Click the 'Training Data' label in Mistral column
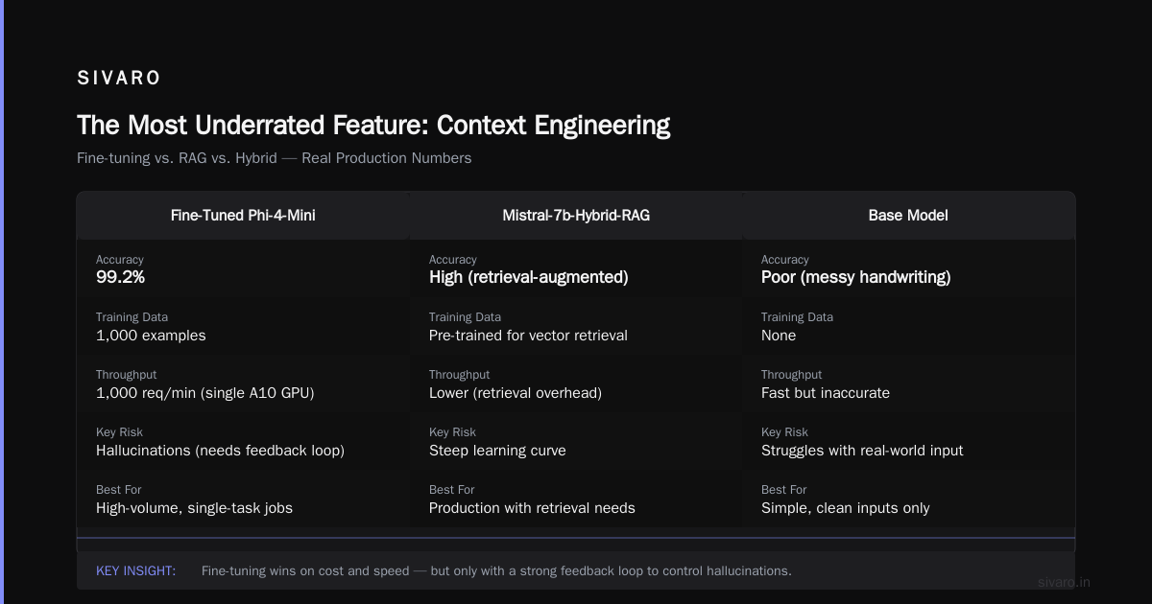This screenshot has height=604, width=1152. tap(465, 317)
